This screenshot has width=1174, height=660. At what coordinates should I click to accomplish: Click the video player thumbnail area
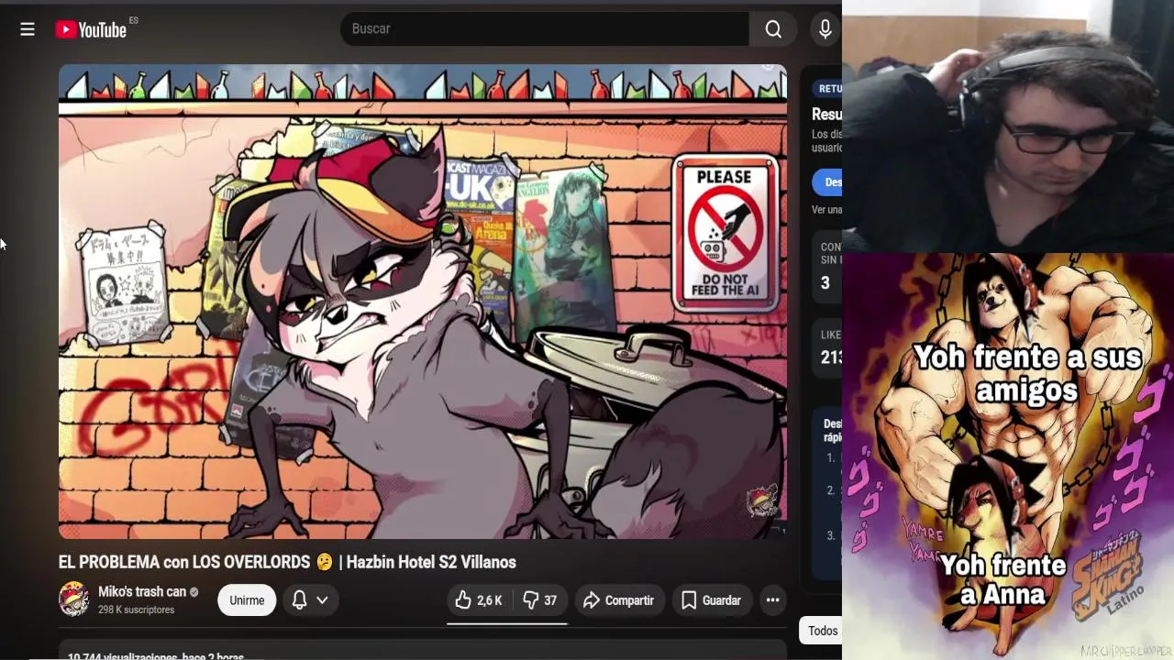pos(423,302)
